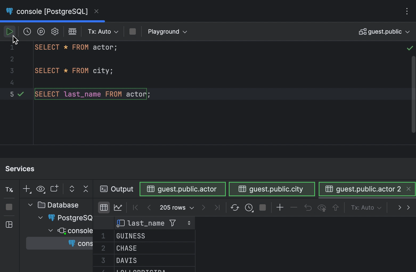The width and height of the screenshot is (416, 272).
Task: Execute the SQL query with the Run icon
Action: point(9,31)
